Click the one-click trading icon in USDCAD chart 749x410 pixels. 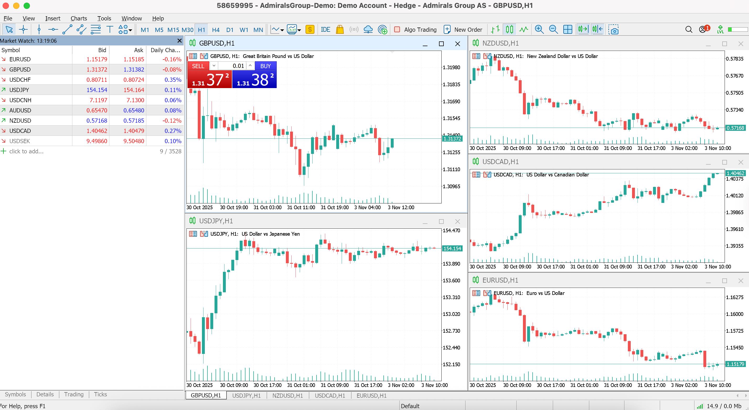[x=487, y=175]
